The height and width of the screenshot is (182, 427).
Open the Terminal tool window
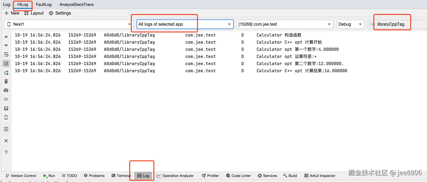tap(121, 176)
